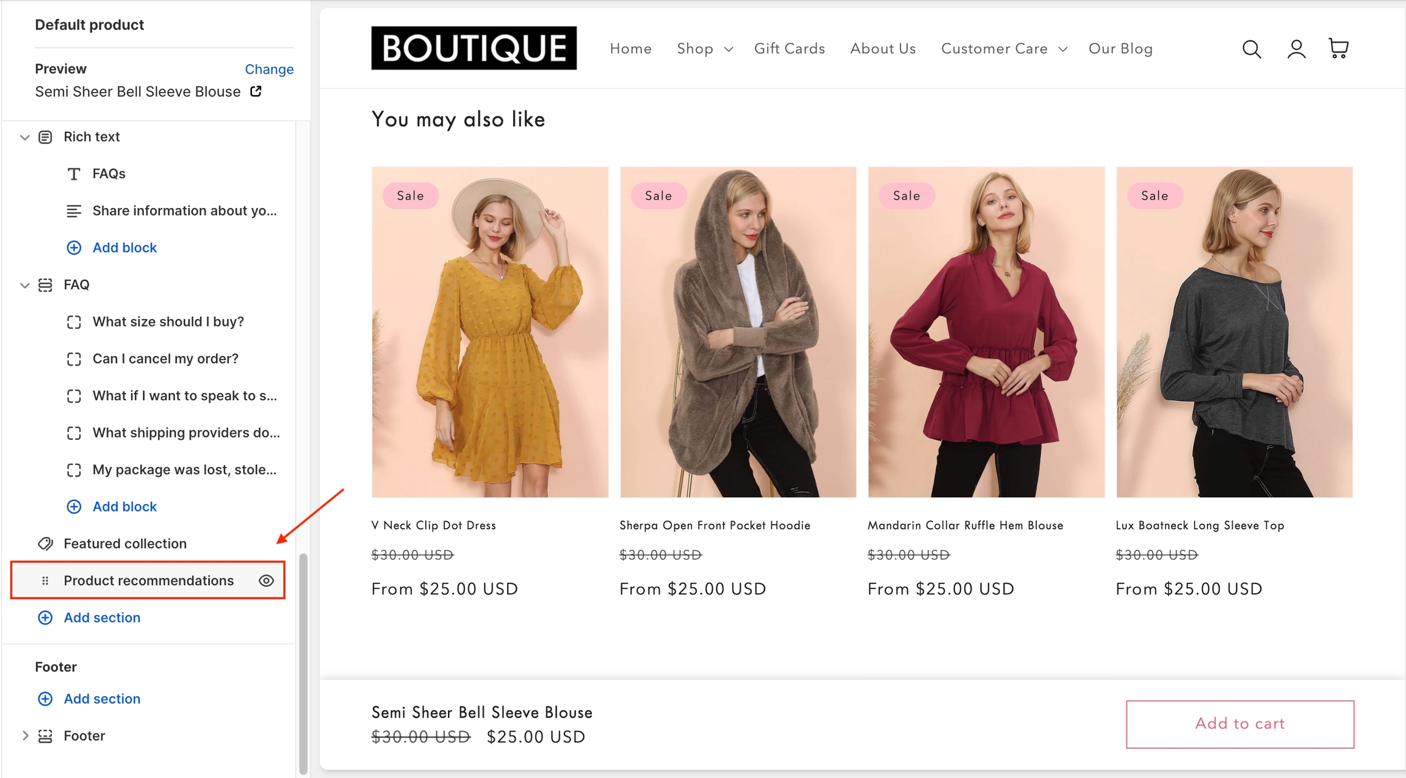
Task: Click the FAQs heading text block icon
Action: coord(74,174)
